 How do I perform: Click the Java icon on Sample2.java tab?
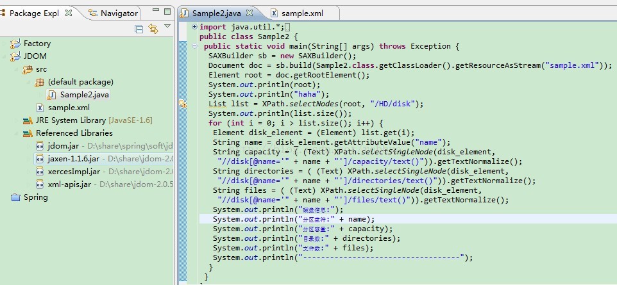point(184,13)
